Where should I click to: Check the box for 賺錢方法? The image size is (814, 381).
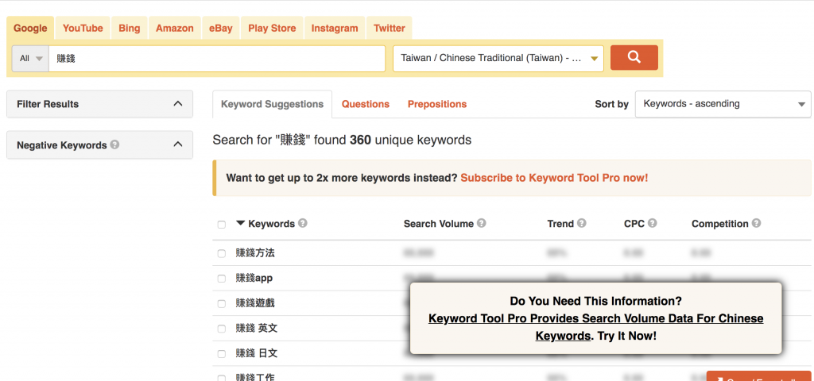click(222, 253)
